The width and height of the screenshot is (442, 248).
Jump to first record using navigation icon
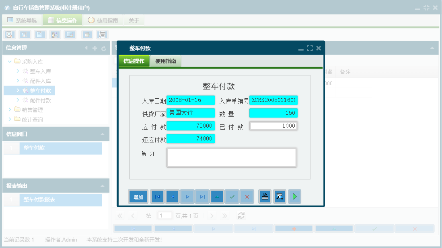[x=157, y=196]
